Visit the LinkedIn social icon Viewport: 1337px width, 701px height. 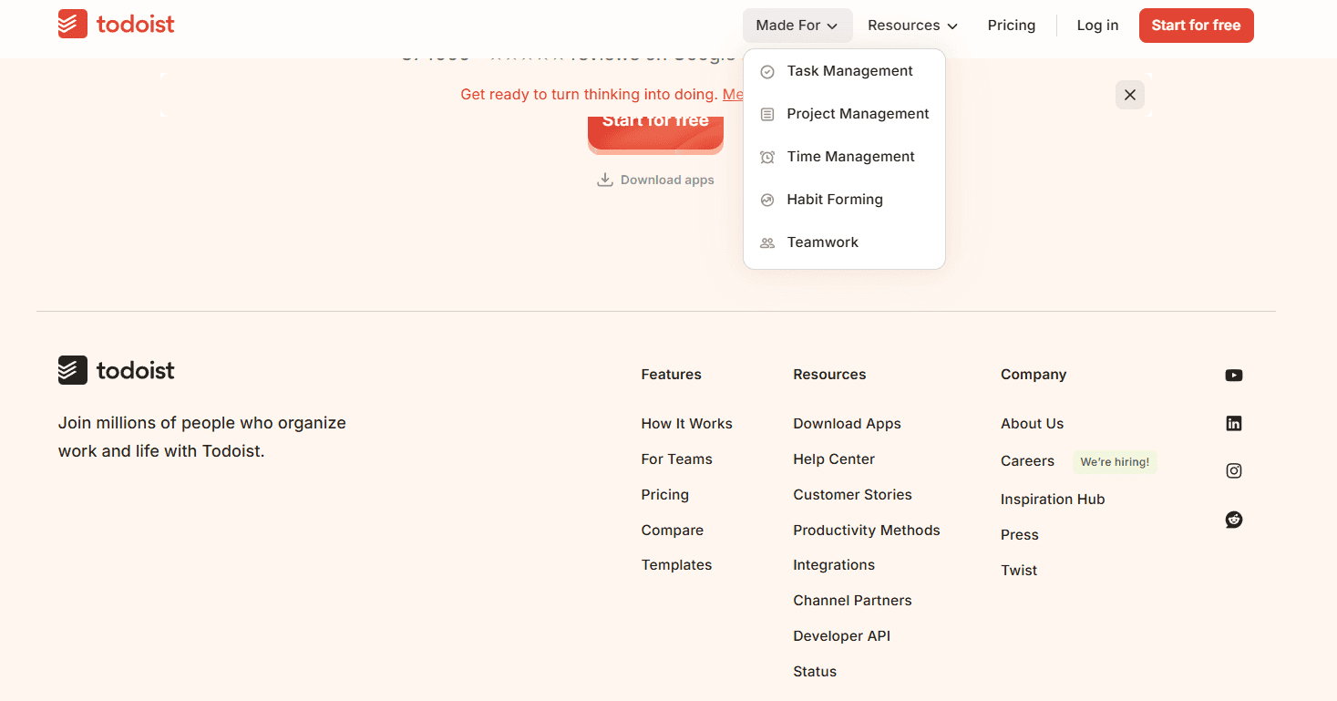click(x=1234, y=423)
